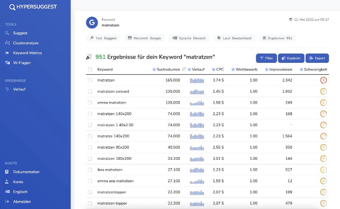The width and height of the screenshot is (340, 209).
Task: Click the Clusteranalyse sidebar icon
Action: pos(7,43)
